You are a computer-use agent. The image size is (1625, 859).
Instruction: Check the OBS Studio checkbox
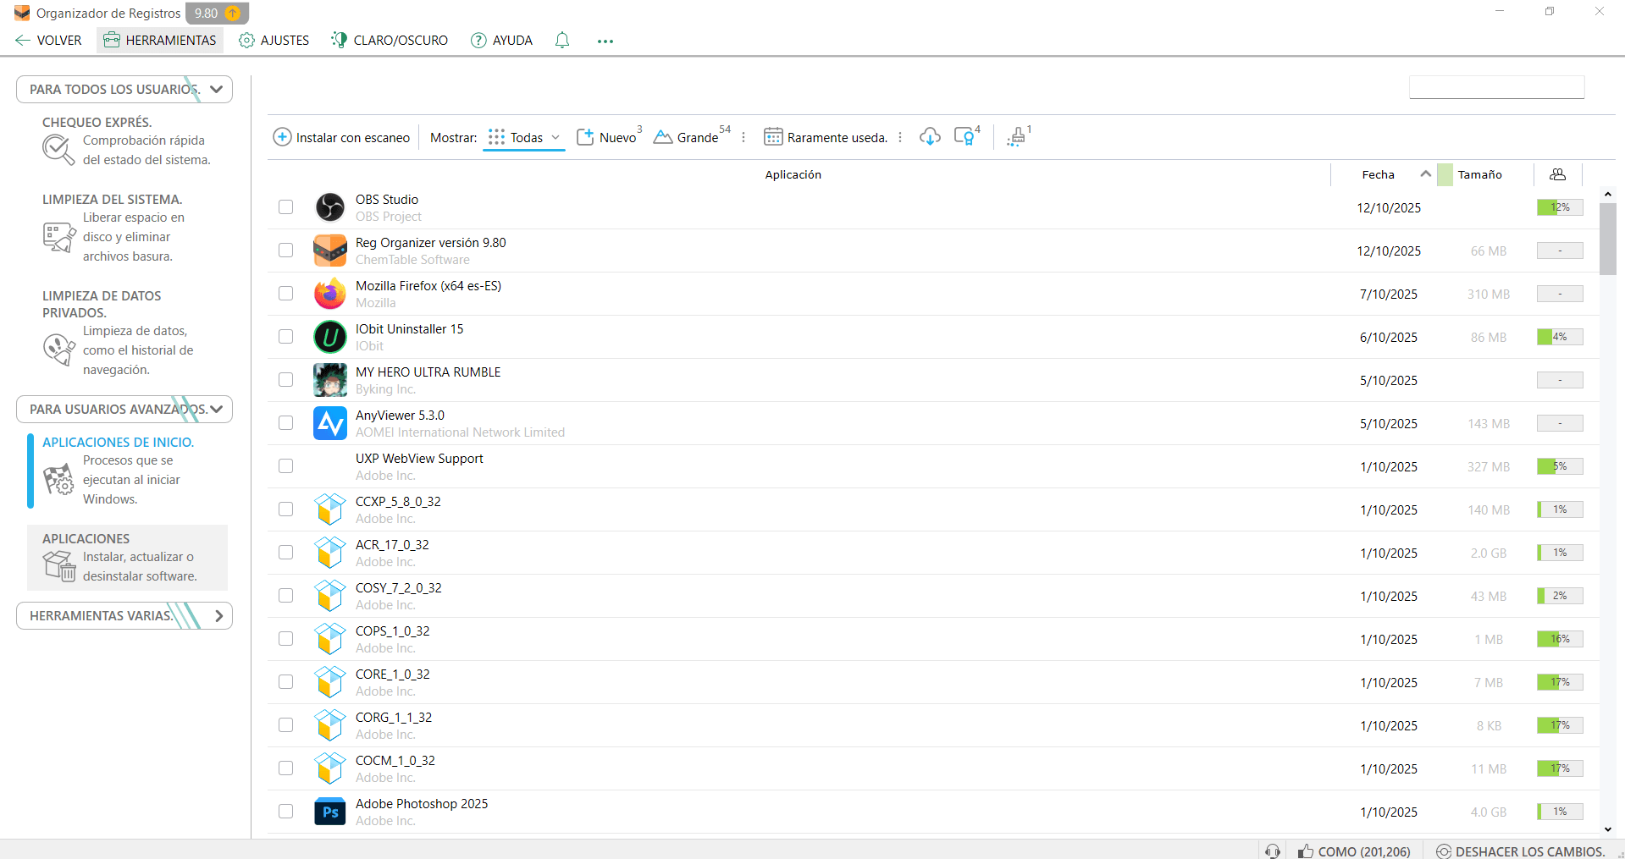286,207
